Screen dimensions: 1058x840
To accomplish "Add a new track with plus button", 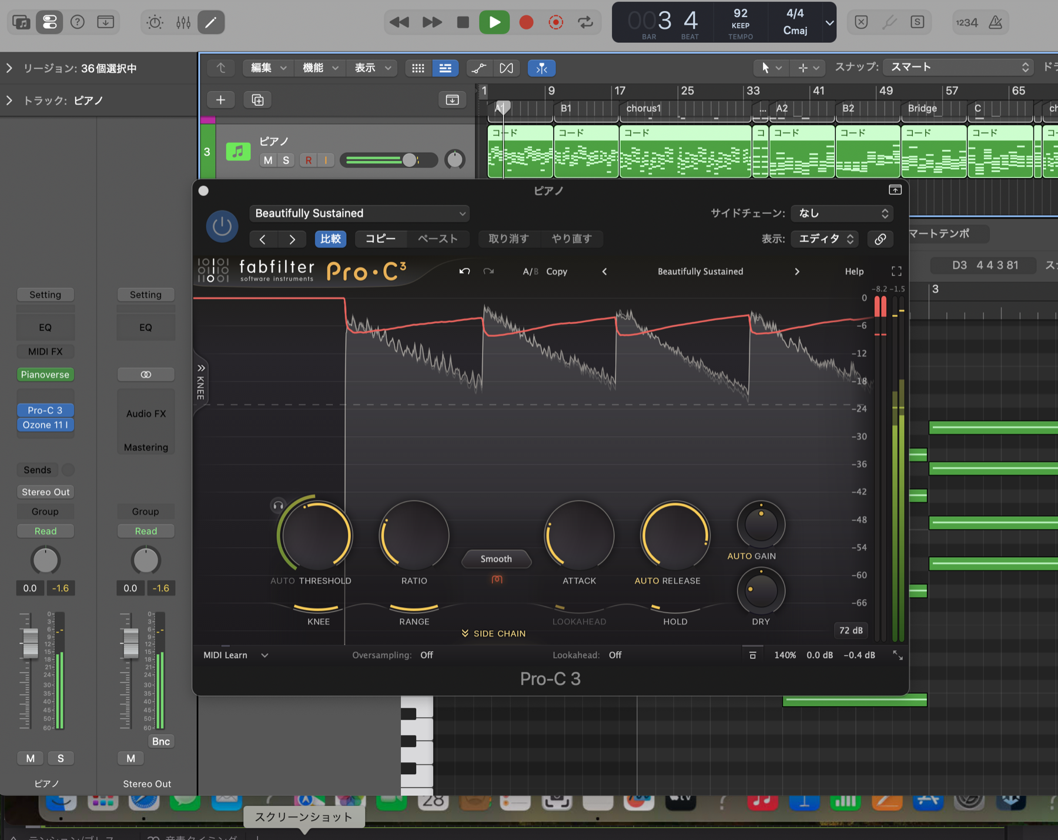I will [x=220, y=100].
